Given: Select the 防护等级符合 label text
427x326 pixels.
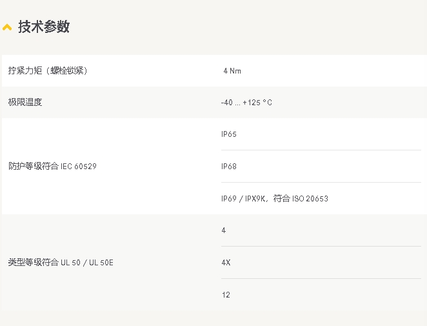Looking at the screenshot, I should click(x=33, y=166).
